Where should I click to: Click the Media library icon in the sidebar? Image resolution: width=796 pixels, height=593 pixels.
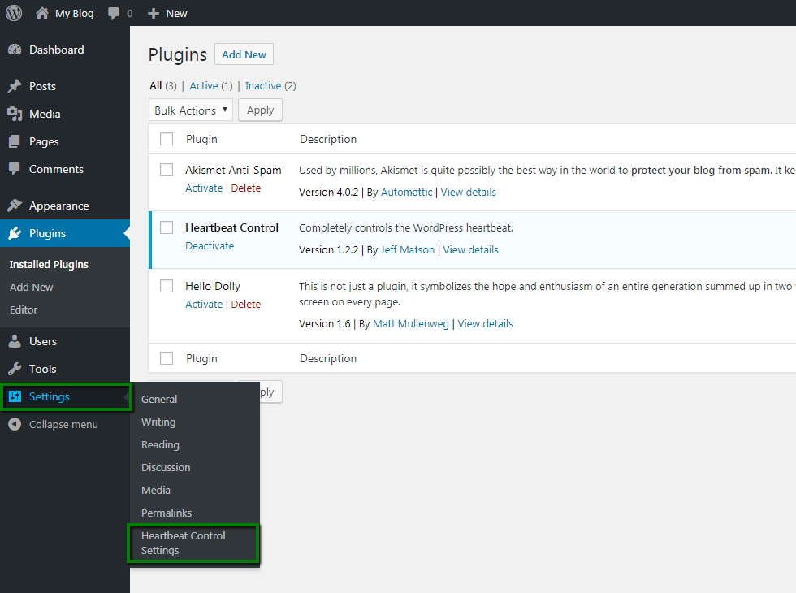point(15,115)
